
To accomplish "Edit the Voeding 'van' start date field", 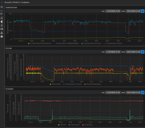I will coord(113,93).
